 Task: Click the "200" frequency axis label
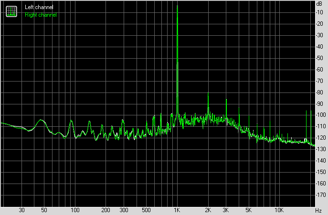(106, 210)
